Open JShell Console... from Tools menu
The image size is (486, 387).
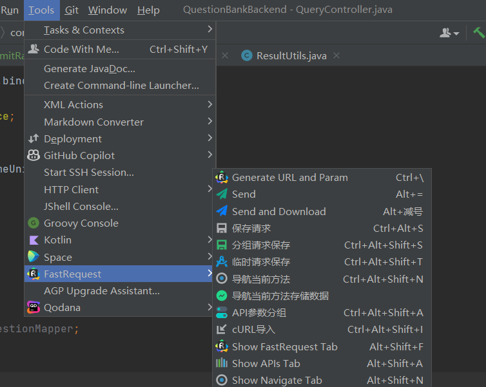pyautogui.click(x=120, y=207)
